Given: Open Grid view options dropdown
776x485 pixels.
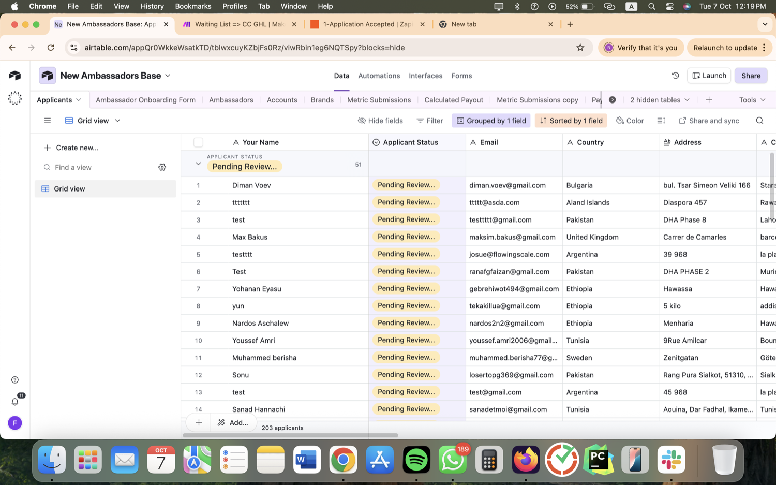Looking at the screenshot, I should 117,121.
